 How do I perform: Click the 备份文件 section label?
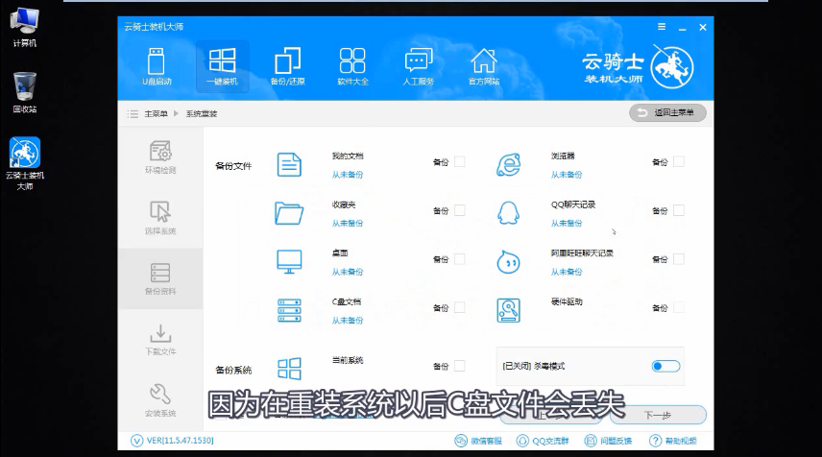233,166
